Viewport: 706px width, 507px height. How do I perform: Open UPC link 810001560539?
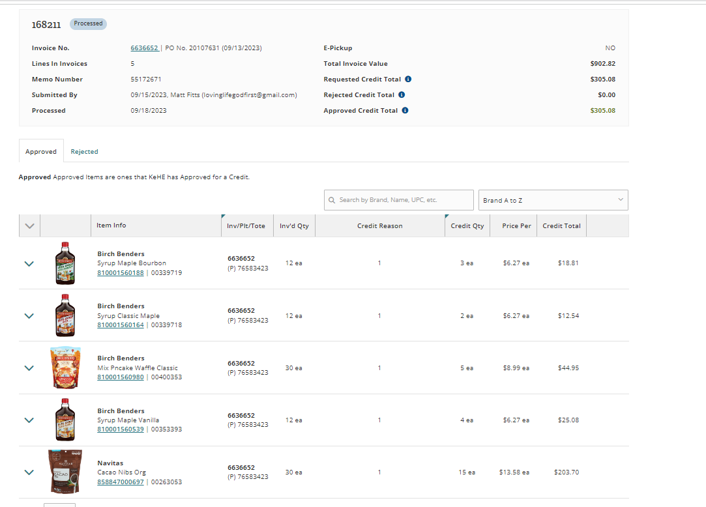pos(121,429)
